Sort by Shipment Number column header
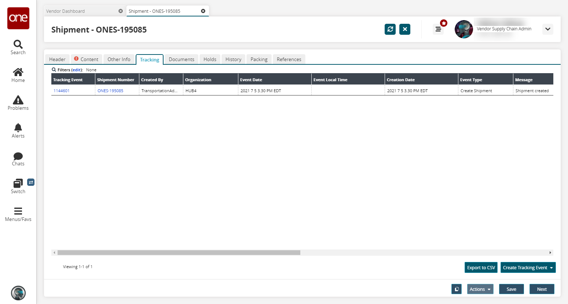 click(117, 80)
